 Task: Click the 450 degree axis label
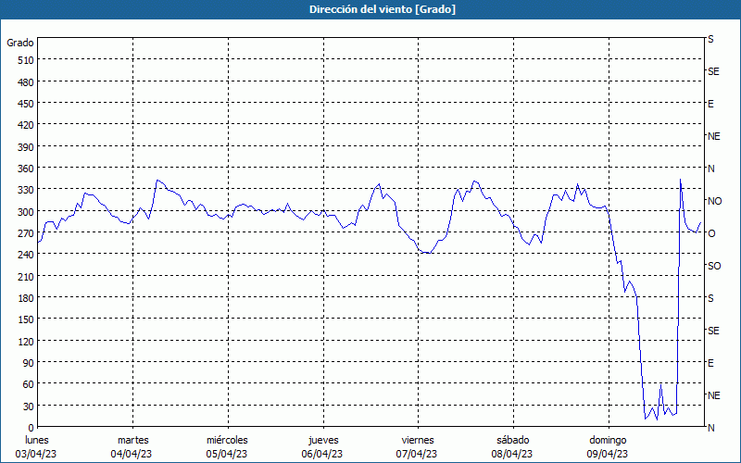click(x=26, y=104)
